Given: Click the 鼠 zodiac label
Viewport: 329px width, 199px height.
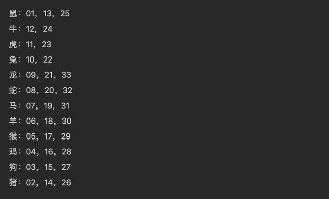Looking at the screenshot, I should click(13, 14).
